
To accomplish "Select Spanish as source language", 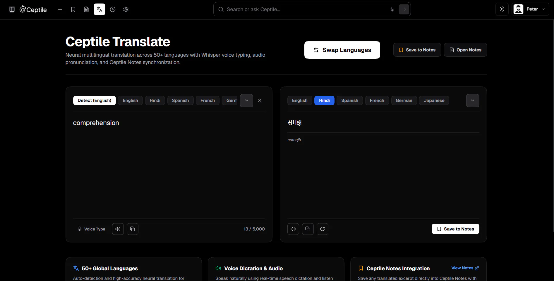I will 180,100.
